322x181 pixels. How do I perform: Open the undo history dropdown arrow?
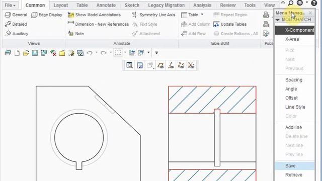(96, 52)
